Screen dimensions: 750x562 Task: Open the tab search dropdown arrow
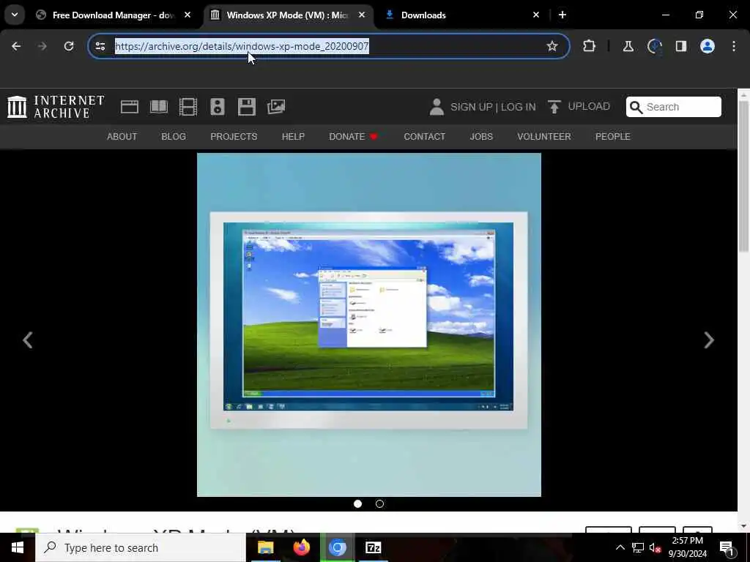click(15, 15)
